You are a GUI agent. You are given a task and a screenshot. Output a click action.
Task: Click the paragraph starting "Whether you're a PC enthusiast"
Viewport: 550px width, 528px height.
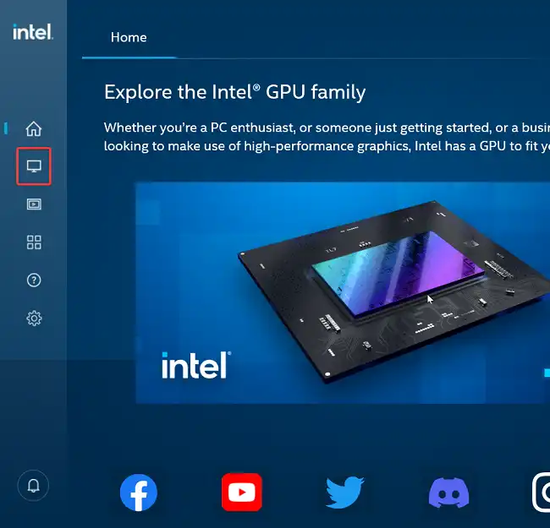pos(327,137)
